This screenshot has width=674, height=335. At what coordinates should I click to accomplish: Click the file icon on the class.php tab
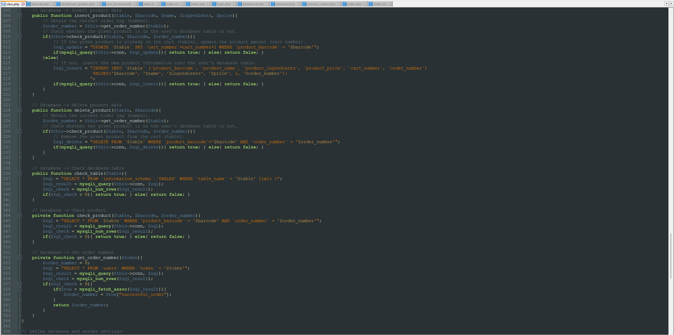coord(4,4)
